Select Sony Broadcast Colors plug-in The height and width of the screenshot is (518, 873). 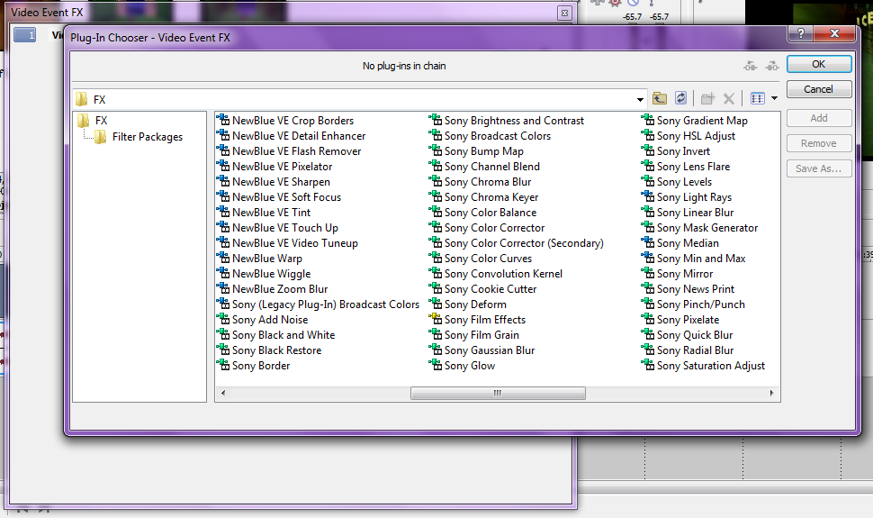[490, 136]
